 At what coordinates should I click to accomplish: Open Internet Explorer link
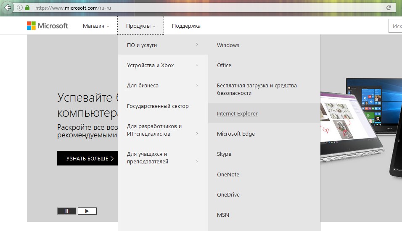264,113
